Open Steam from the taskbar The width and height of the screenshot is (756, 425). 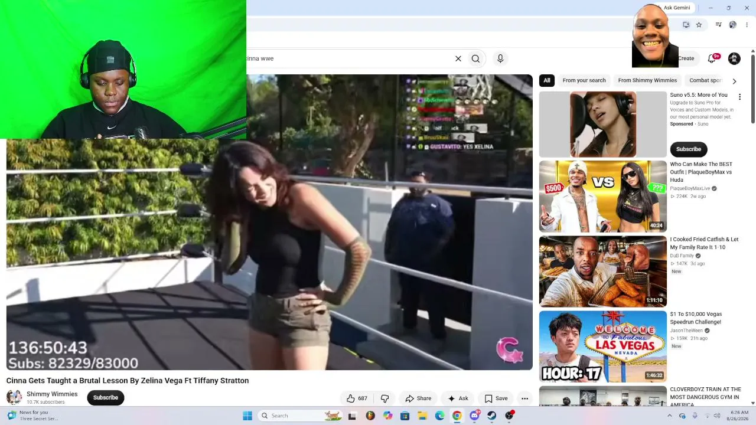pyautogui.click(x=491, y=416)
